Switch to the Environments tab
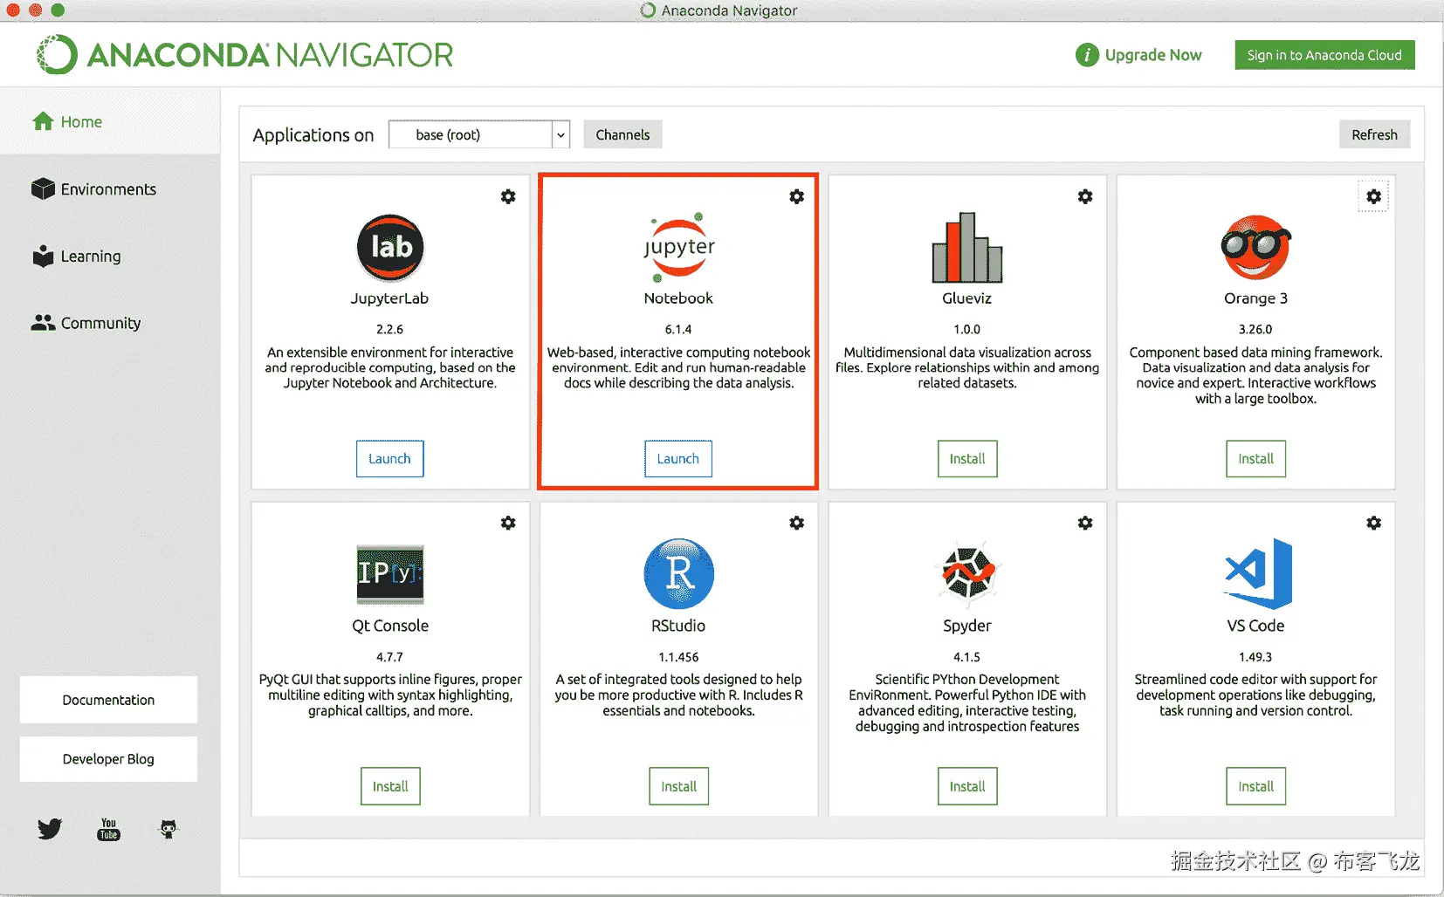The image size is (1444, 897). (107, 188)
